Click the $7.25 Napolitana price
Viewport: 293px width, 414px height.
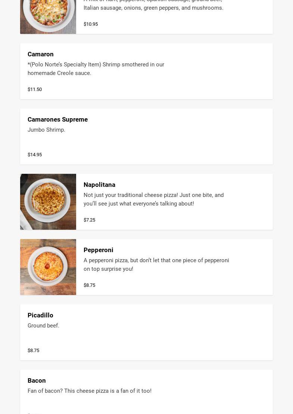89,220
